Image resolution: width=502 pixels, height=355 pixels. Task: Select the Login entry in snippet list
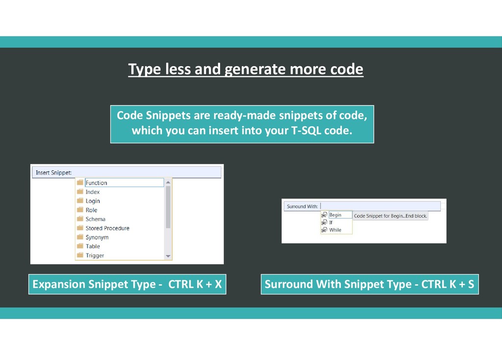coord(93,201)
